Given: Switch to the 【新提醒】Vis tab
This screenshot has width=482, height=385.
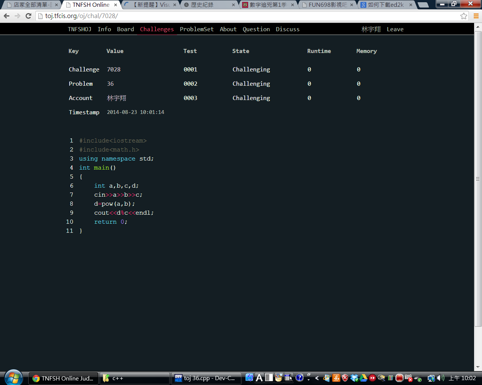Looking at the screenshot, I should (x=151, y=5).
